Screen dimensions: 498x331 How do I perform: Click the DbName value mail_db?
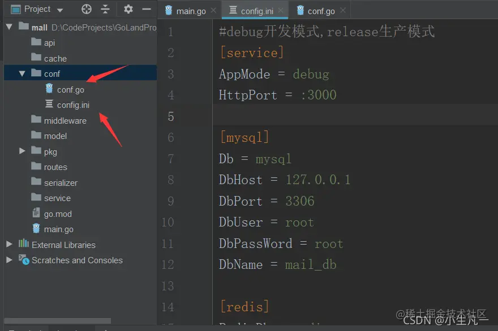[311, 264]
